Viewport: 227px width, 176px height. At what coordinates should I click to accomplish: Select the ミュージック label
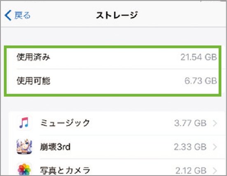coord(65,123)
